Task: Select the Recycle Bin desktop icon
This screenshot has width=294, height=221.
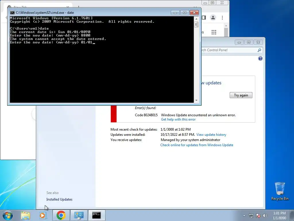Action: click(x=280, y=191)
